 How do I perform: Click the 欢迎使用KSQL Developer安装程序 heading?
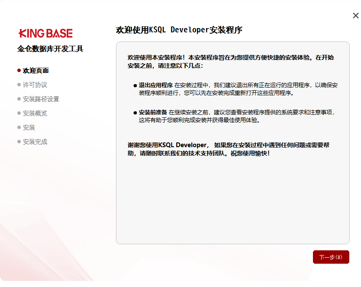(179, 30)
